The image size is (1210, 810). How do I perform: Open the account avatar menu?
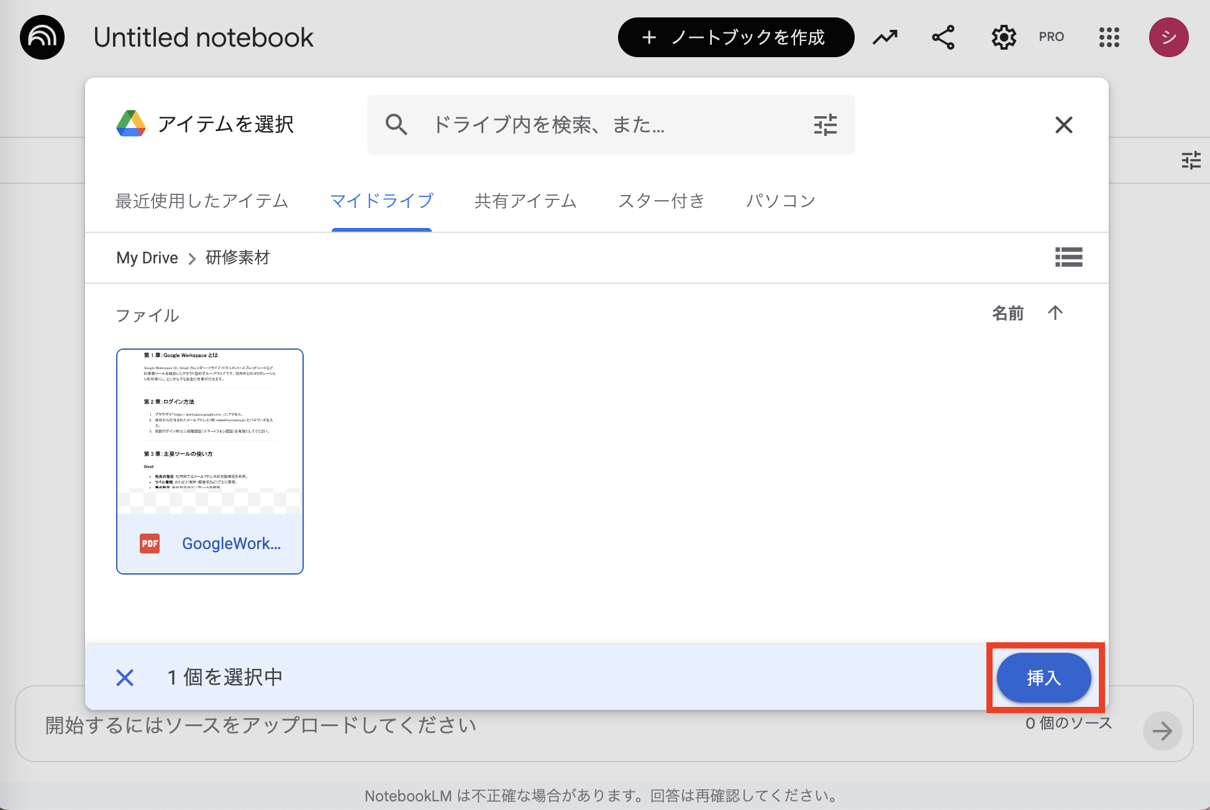1168,37
